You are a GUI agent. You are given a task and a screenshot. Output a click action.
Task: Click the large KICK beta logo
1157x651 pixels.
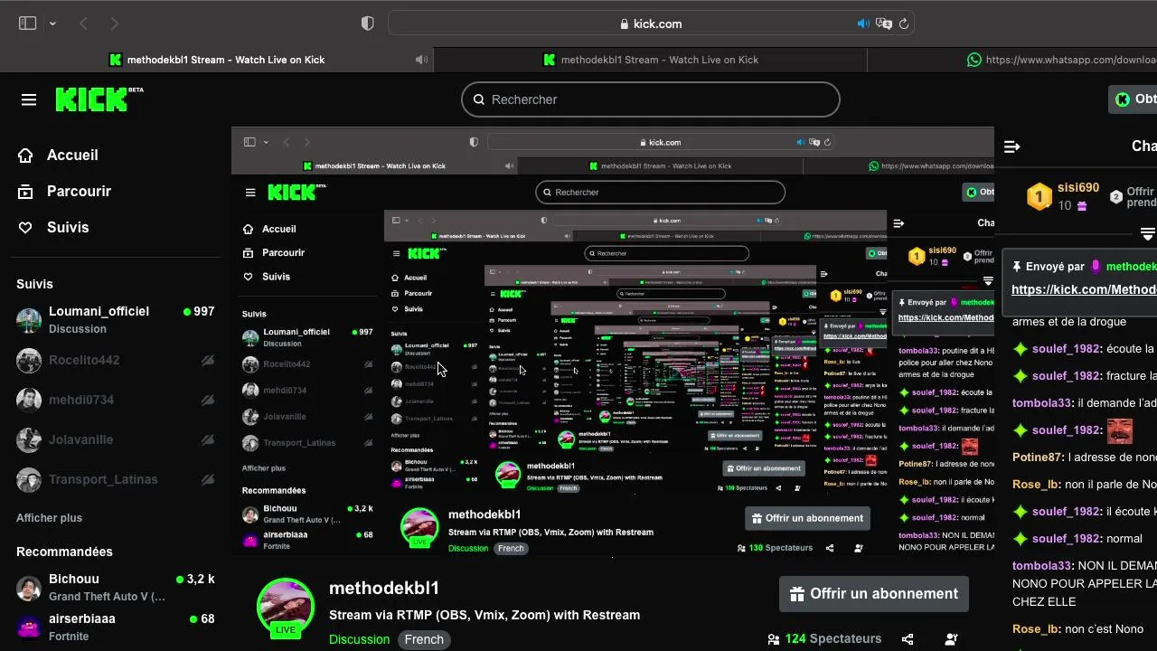(99, 99)
